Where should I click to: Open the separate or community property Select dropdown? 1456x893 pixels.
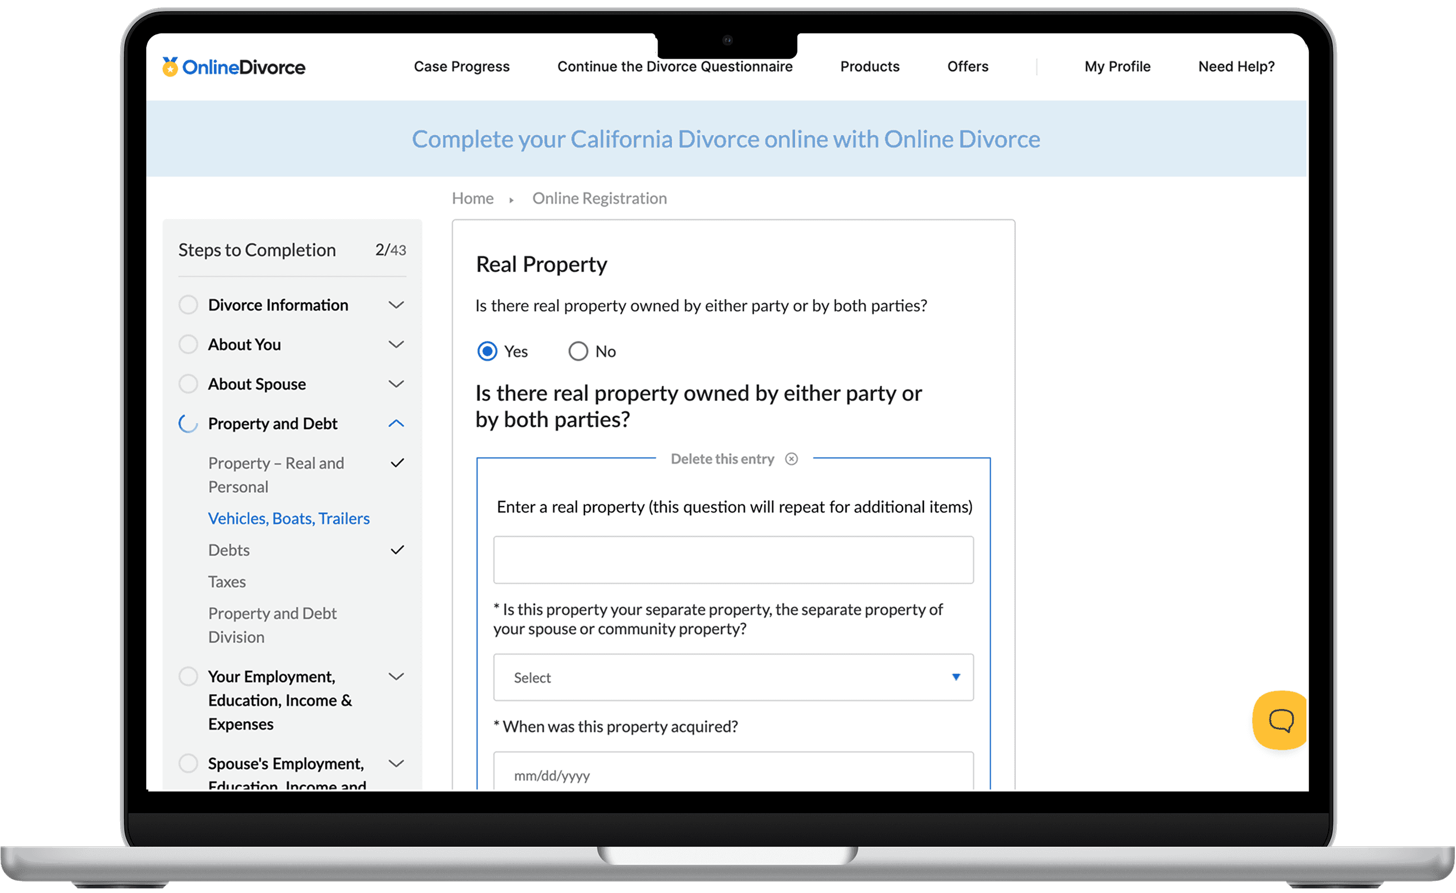click(733, 678)
